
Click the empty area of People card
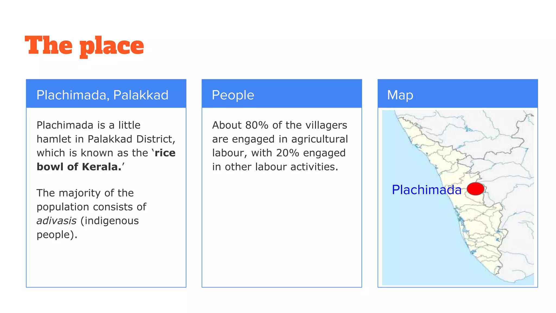[282, 231]
